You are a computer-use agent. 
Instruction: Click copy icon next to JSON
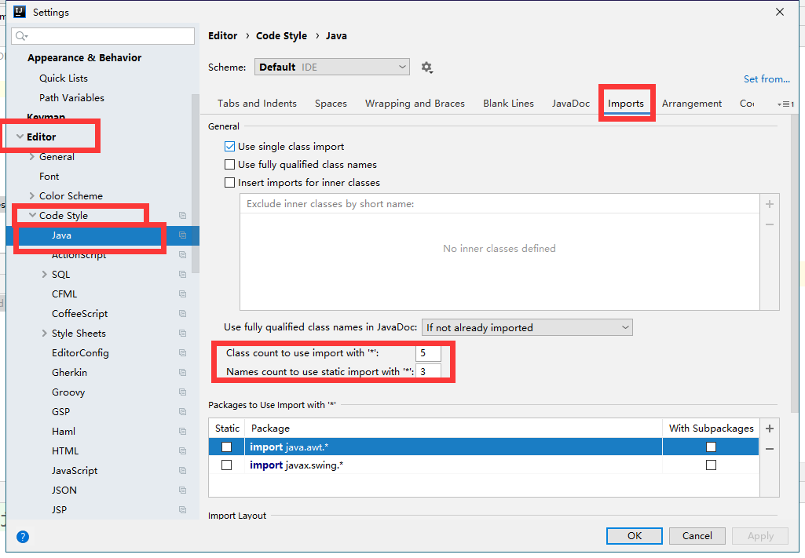pyautogui.click(x=182, y=491)
